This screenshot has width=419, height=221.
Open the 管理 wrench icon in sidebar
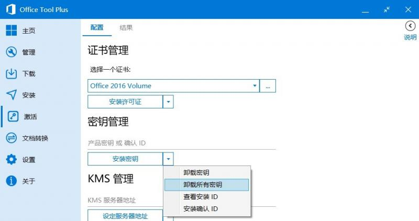pos(11,52)
